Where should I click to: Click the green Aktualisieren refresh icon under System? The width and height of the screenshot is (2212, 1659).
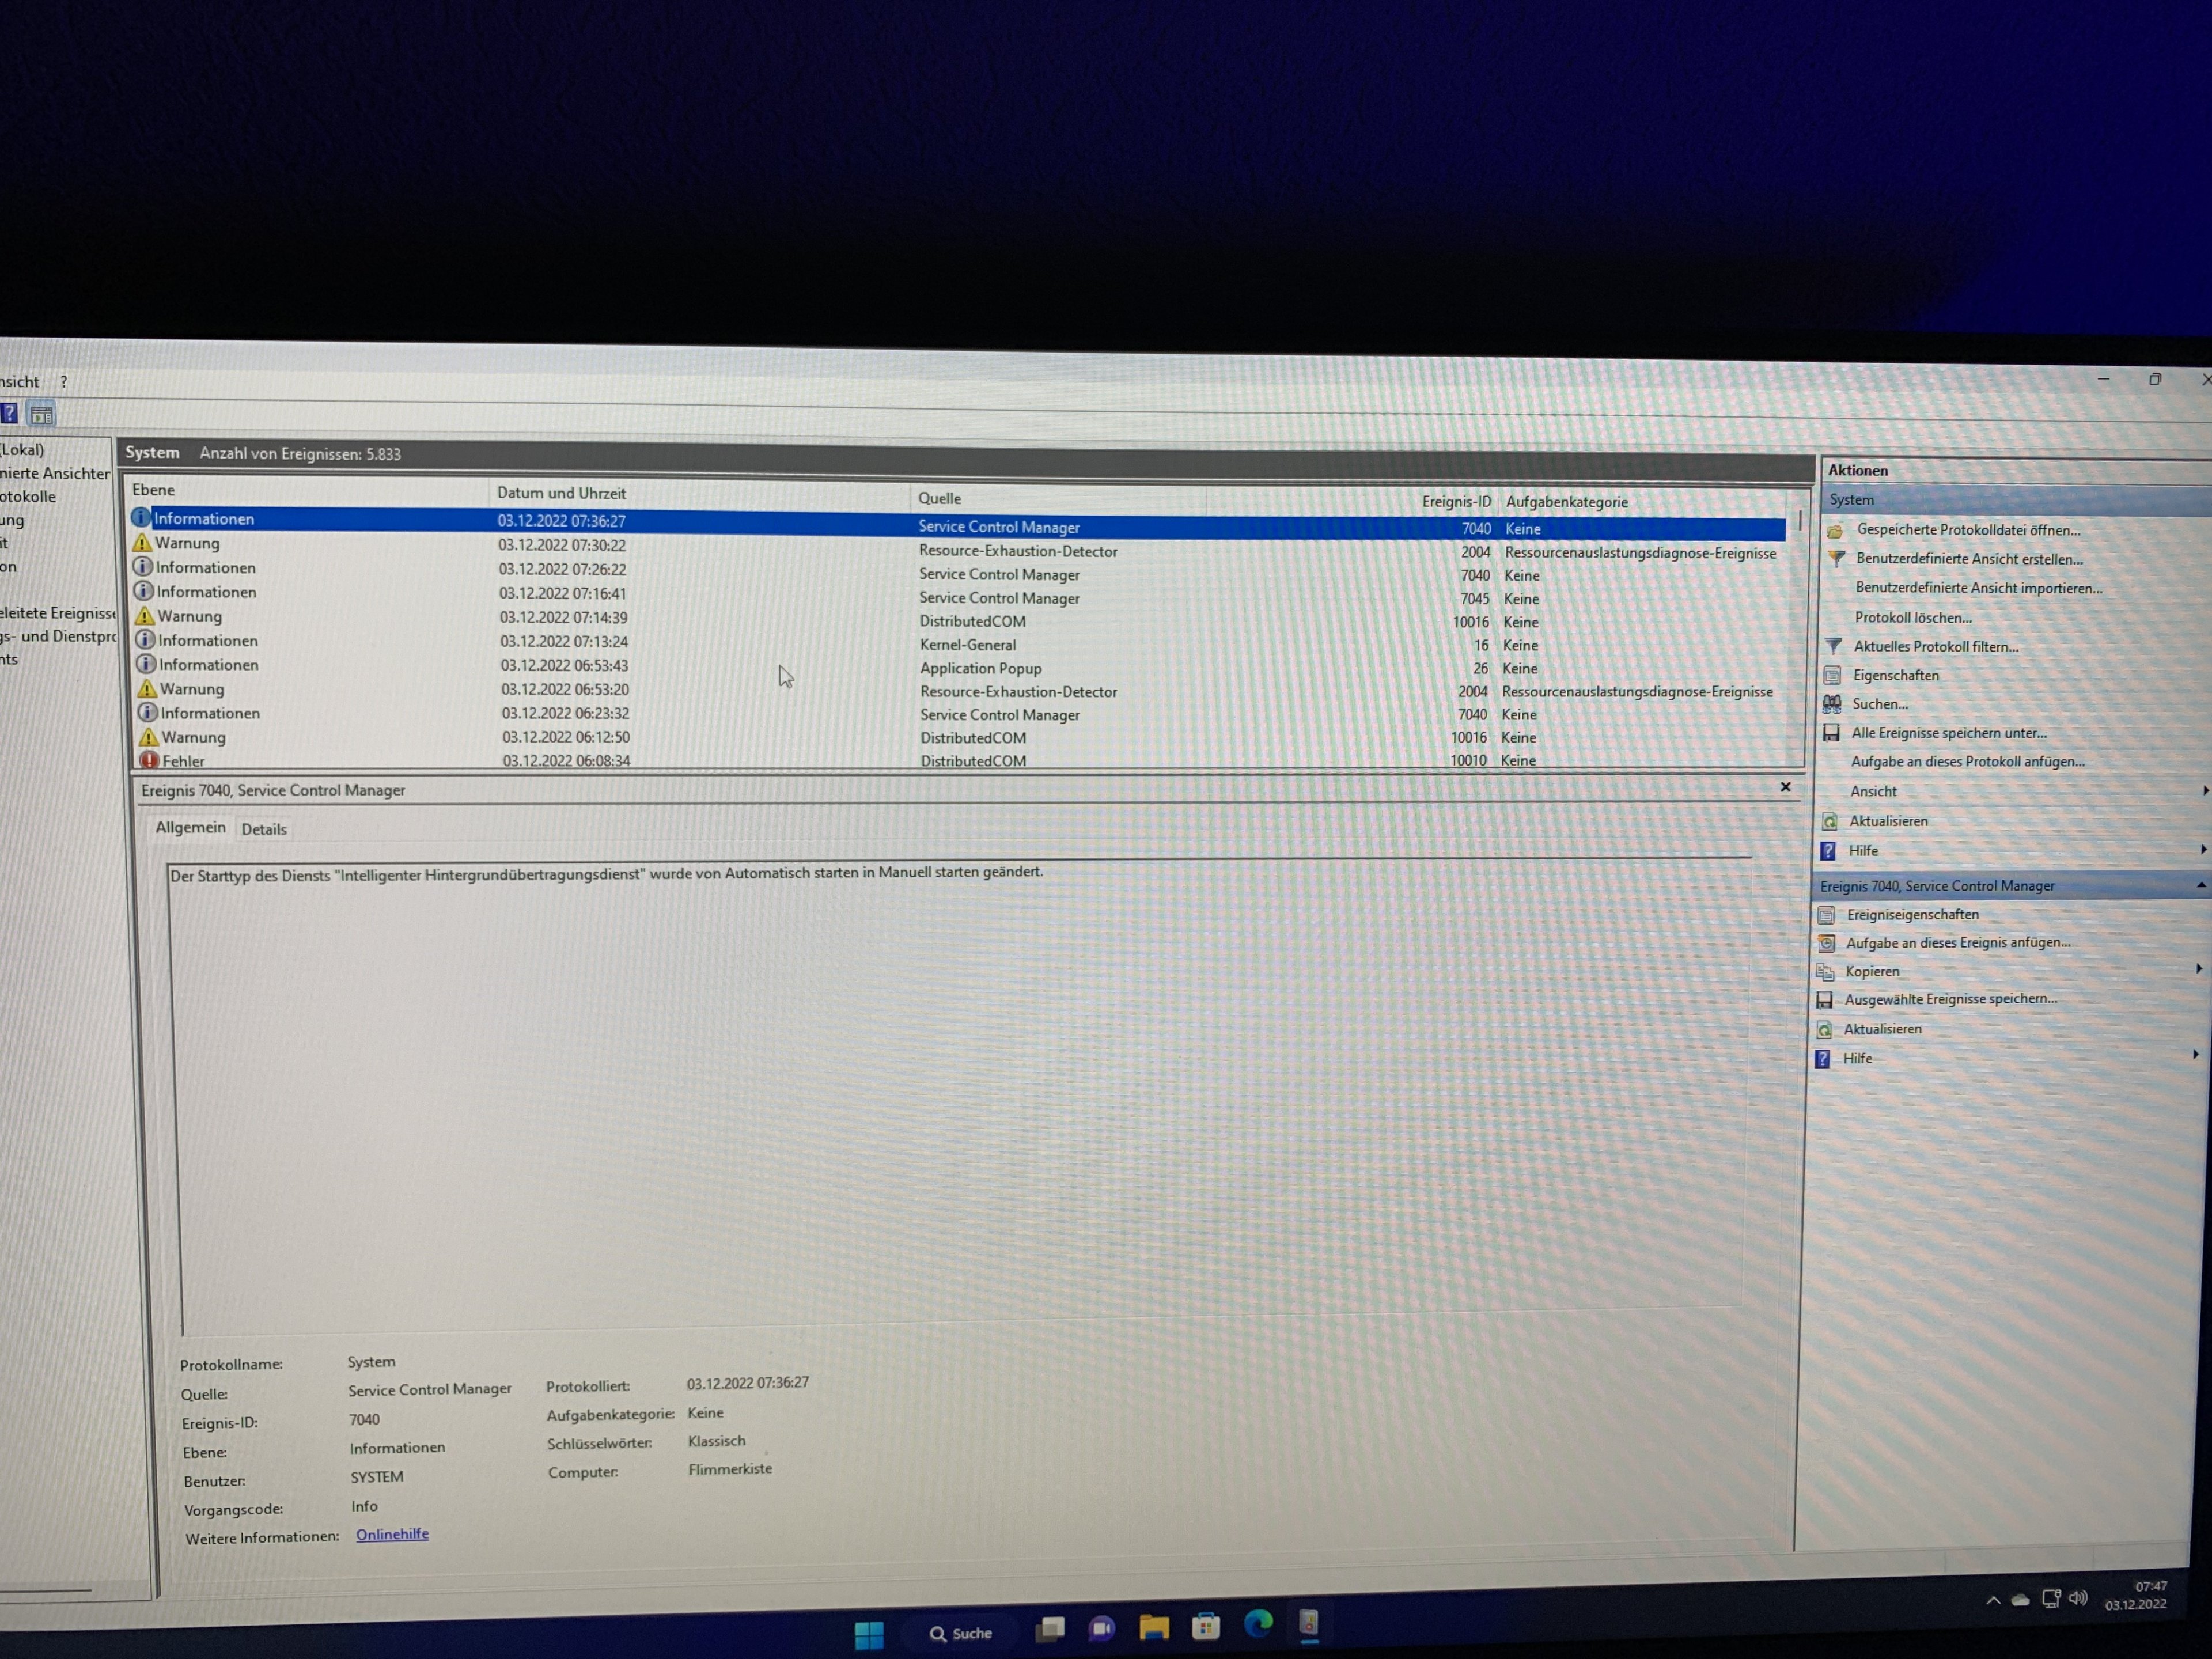(x=1830, y=821)
